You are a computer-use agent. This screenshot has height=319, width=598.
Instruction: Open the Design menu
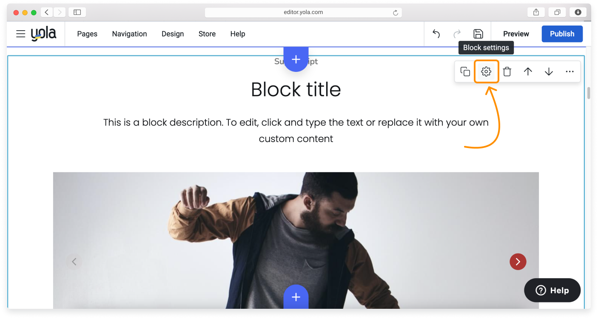[x=173, y=34]
